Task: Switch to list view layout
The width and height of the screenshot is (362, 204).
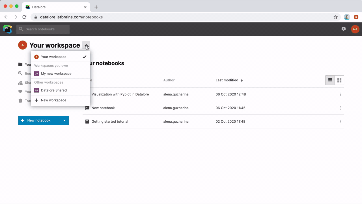Action: click(x=330, y=80)
